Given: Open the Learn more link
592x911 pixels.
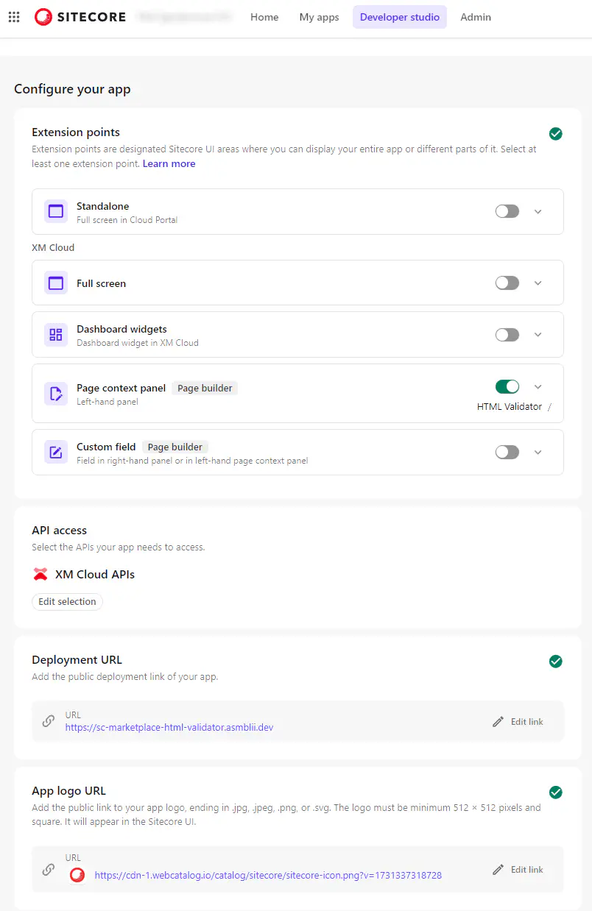Looking at the screenshot, I should coord(169,163).
